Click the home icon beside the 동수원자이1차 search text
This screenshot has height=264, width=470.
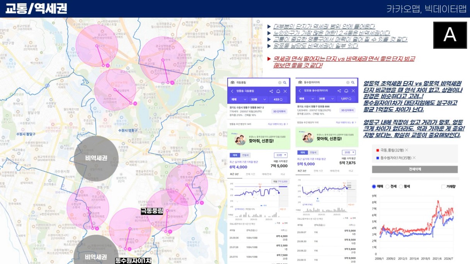point(300,83)
